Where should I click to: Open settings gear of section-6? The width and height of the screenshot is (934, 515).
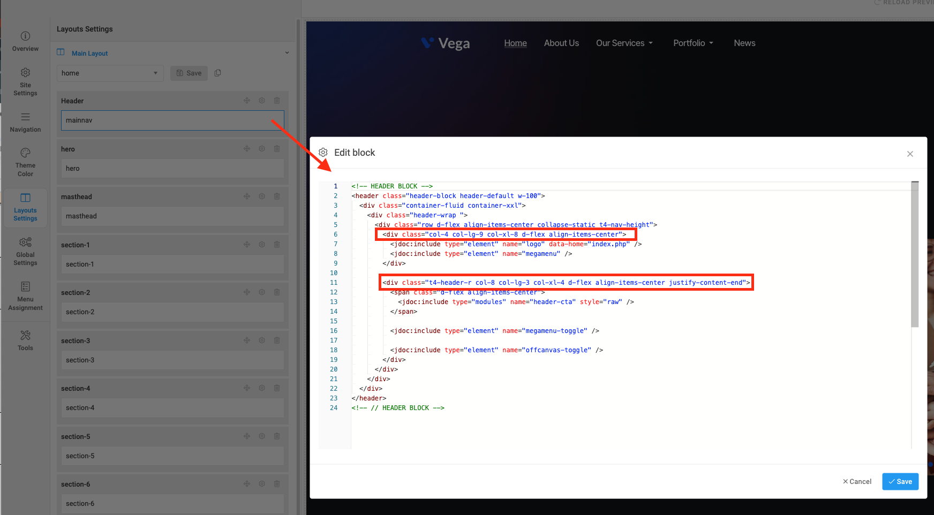(262, 484)
